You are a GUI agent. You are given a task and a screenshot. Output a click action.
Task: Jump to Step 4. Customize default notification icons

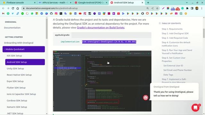pyautogui.click(x=176, y=44)
